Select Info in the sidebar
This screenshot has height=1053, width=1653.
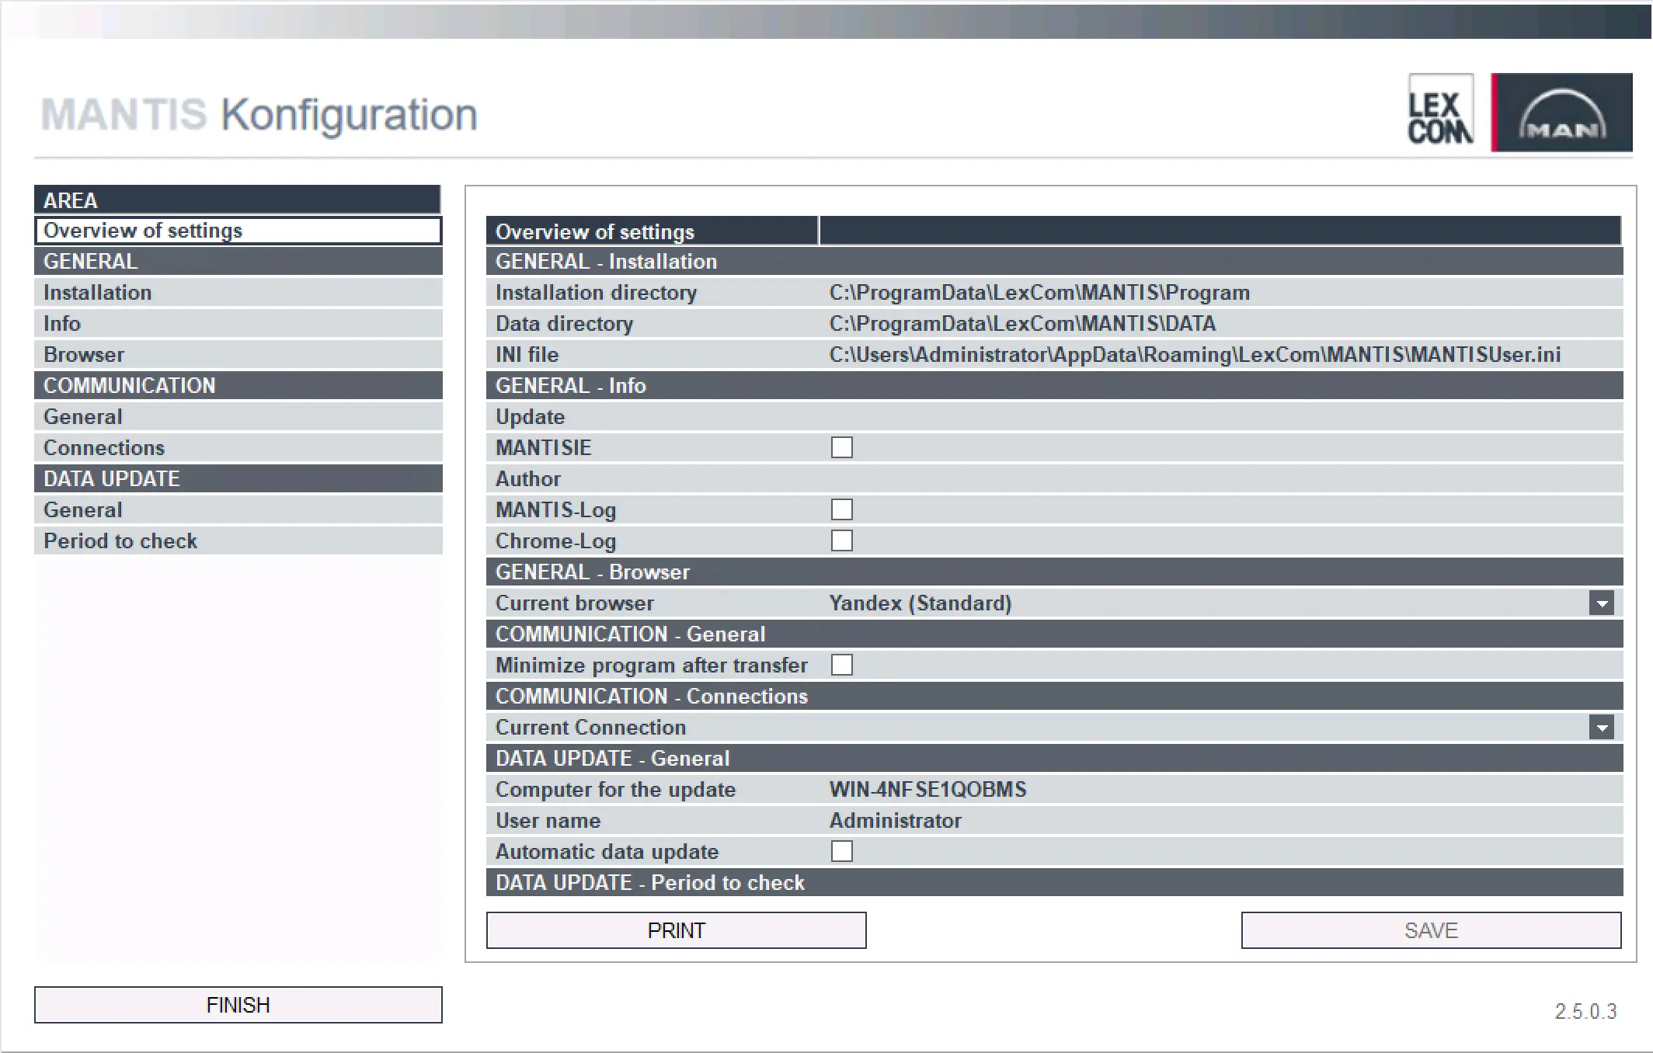click(x=62, y=323)
